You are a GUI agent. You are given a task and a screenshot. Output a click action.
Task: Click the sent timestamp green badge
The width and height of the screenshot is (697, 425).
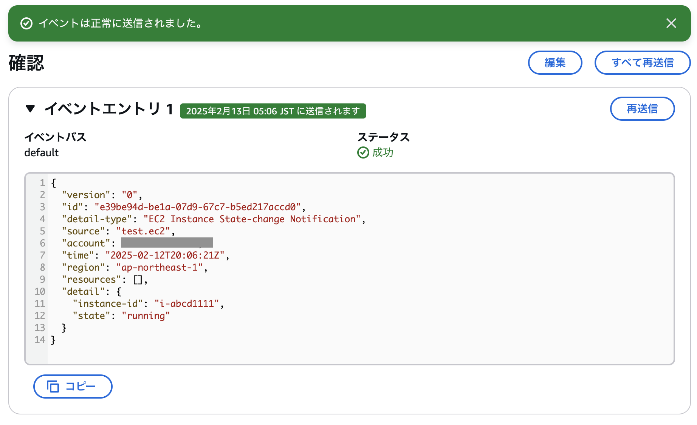click(273, 111)
